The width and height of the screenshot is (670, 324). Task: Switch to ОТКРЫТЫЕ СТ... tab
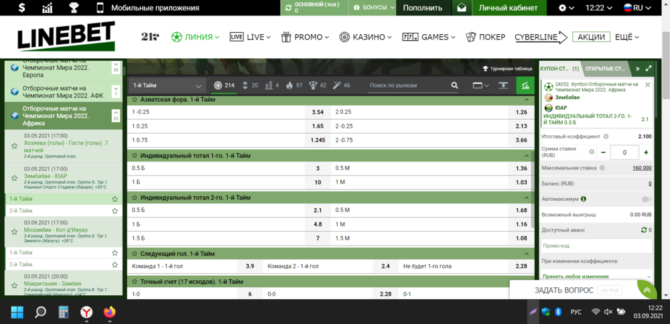point(606,68)
